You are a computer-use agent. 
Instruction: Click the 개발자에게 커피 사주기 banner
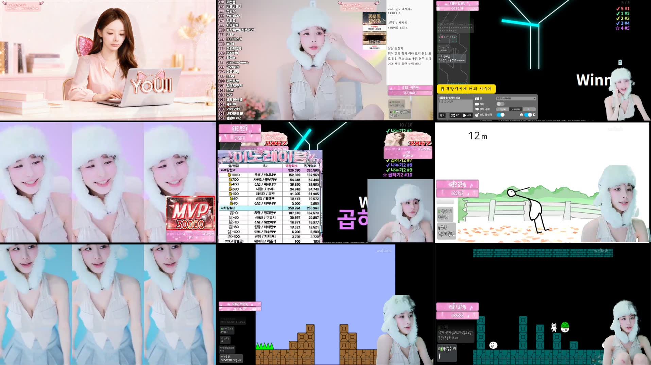[x=466, y=89]
